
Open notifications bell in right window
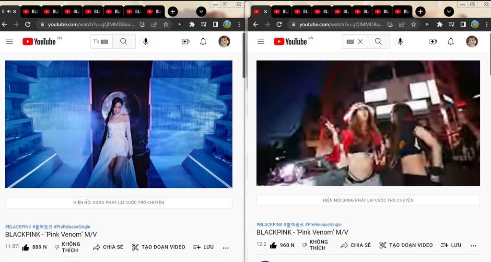coord(451,41)
